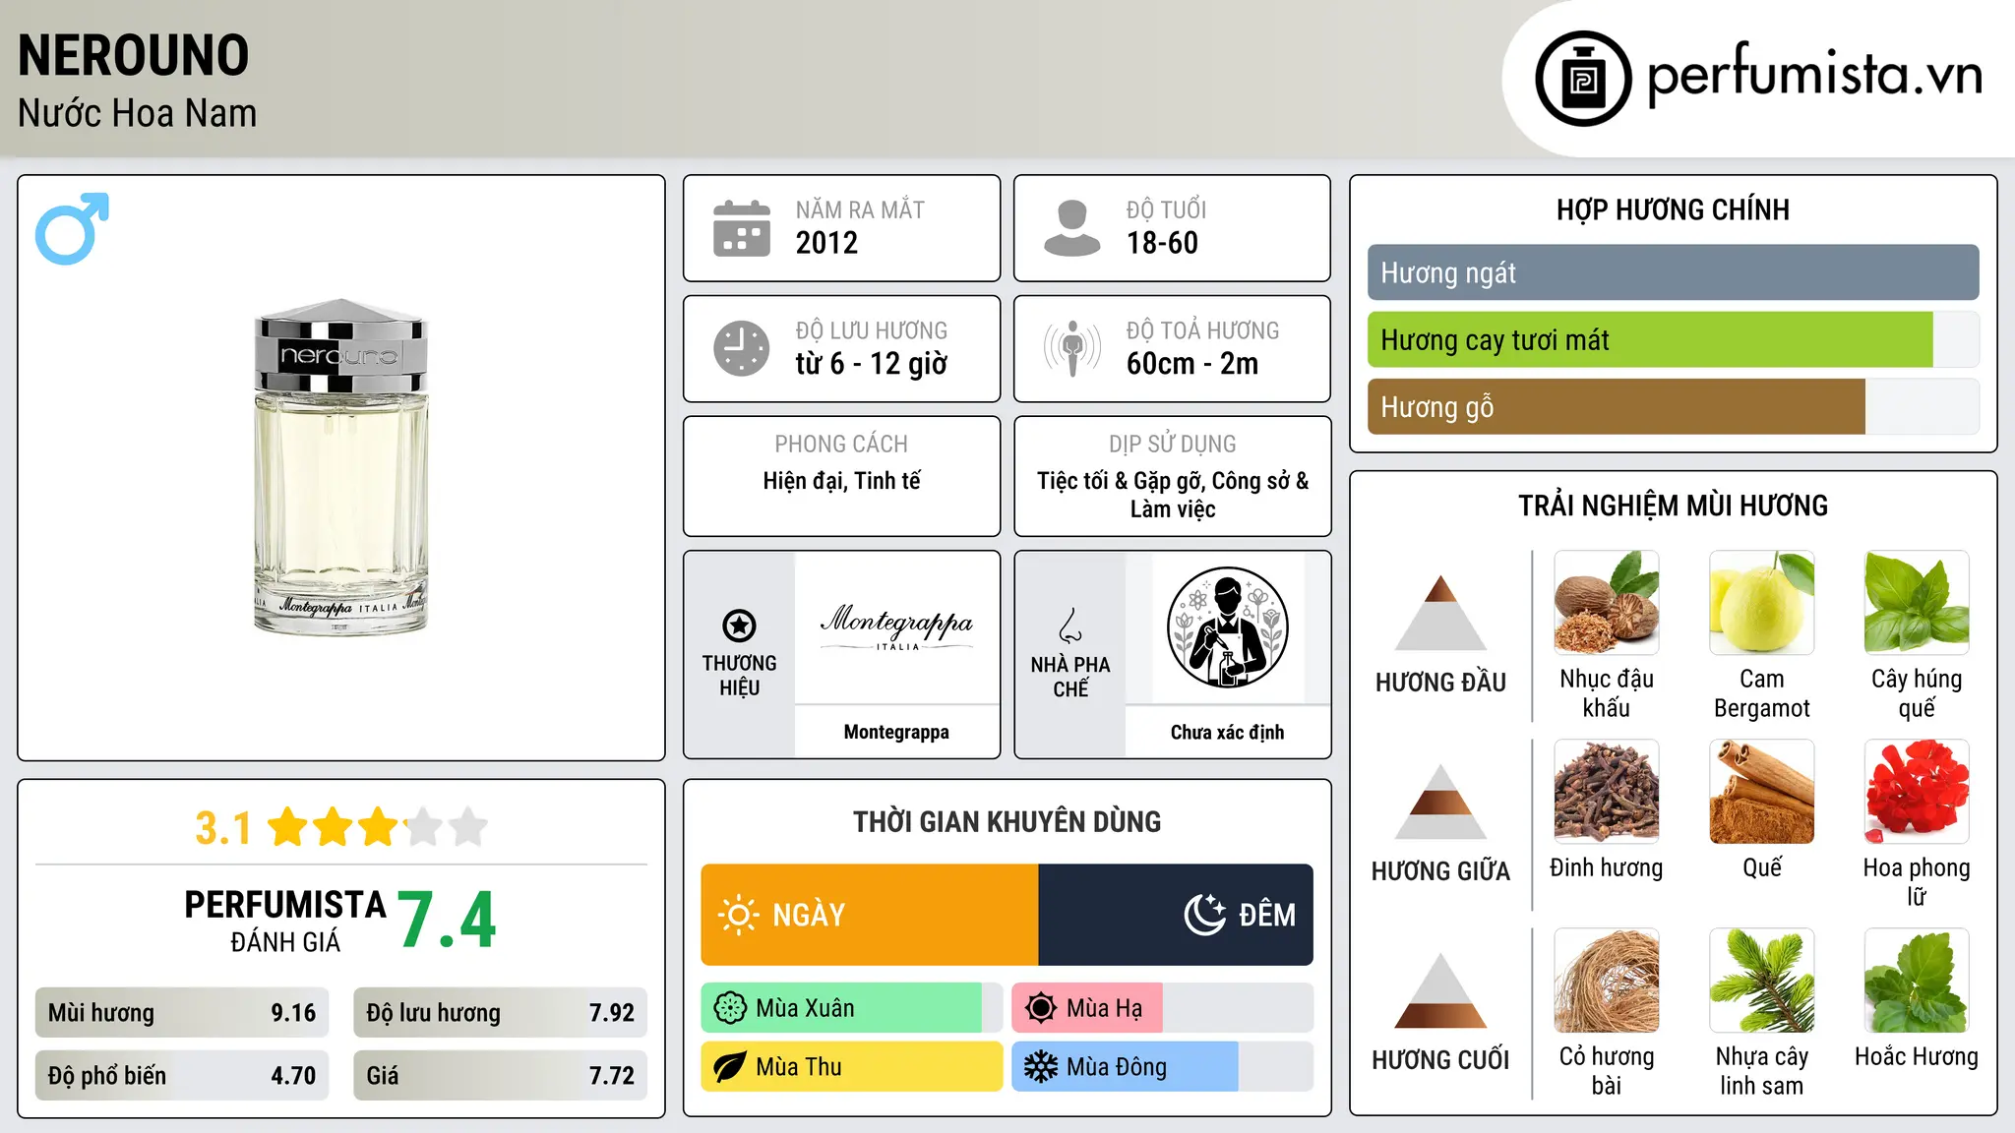Click the pyramid icon above Hương giữa

(x=1440, y=802)
